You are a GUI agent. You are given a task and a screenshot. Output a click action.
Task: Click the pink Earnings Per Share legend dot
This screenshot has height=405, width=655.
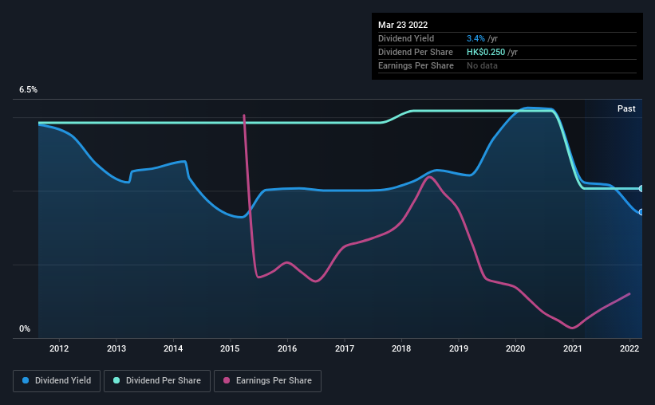coord(227,381)
